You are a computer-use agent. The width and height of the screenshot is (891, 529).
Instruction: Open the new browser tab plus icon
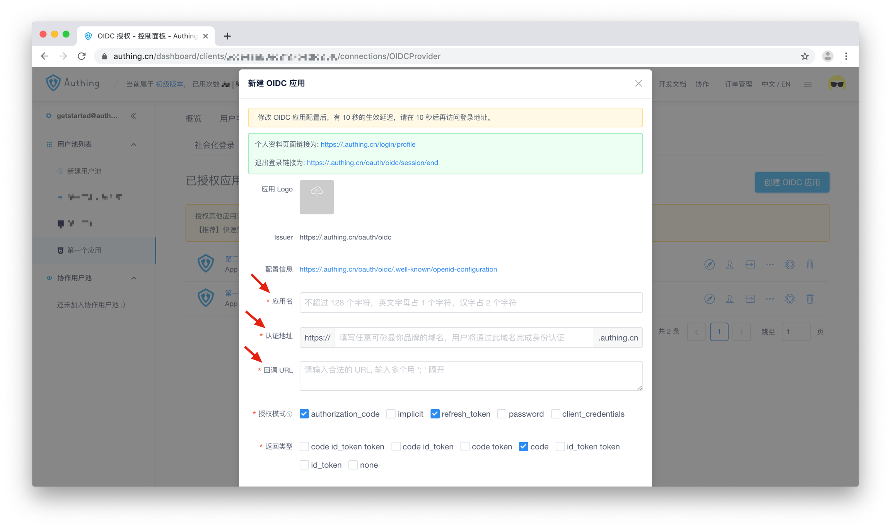[x=227, y=36]
